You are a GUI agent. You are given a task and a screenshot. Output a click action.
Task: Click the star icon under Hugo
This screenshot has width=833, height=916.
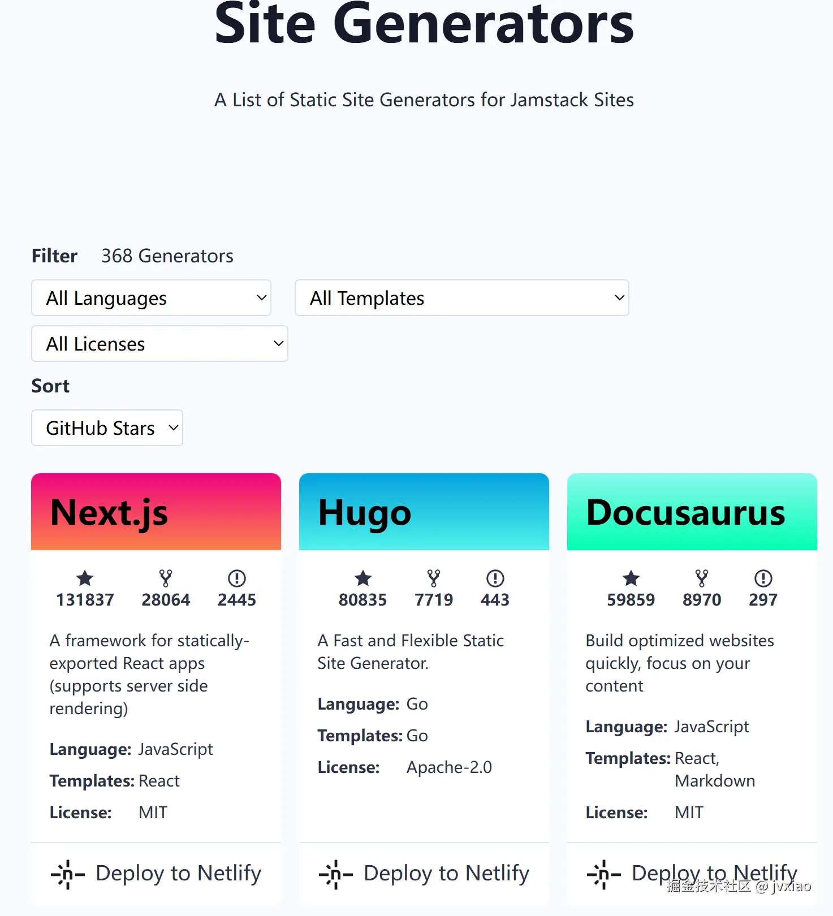(362, 578)
